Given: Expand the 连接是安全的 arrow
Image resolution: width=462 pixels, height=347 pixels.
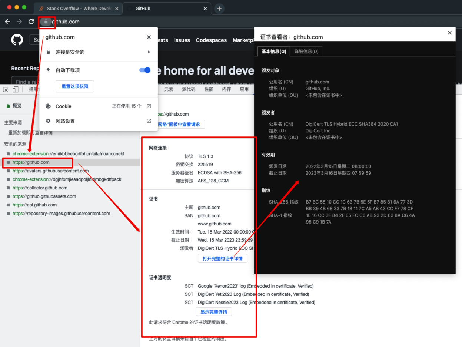Looking at the screenshot, I should [149, 52].
